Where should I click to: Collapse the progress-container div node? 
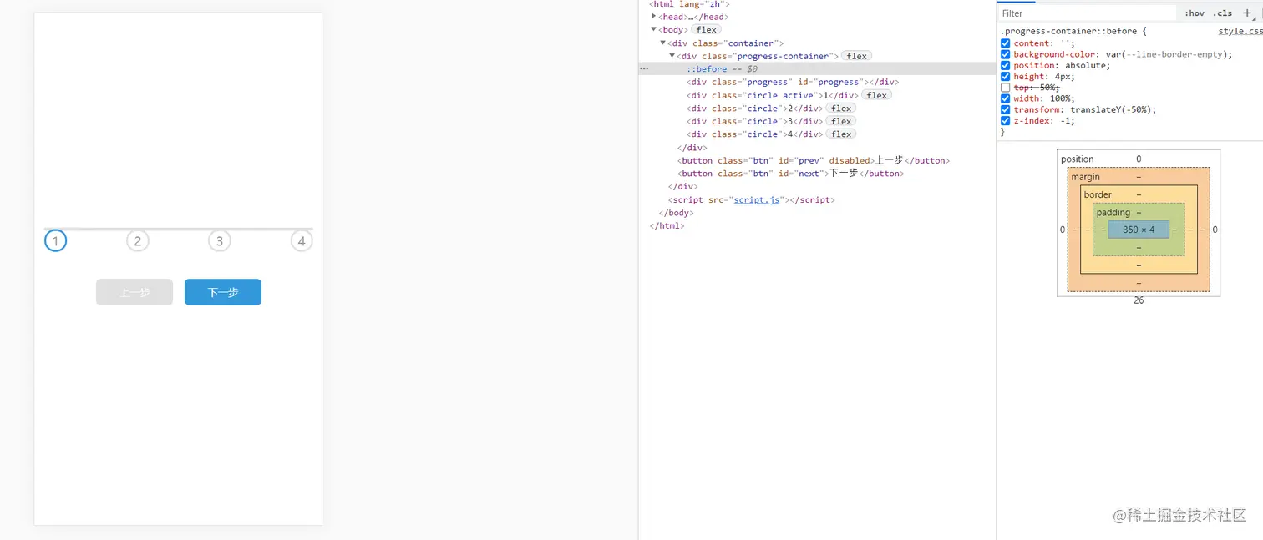672,56
